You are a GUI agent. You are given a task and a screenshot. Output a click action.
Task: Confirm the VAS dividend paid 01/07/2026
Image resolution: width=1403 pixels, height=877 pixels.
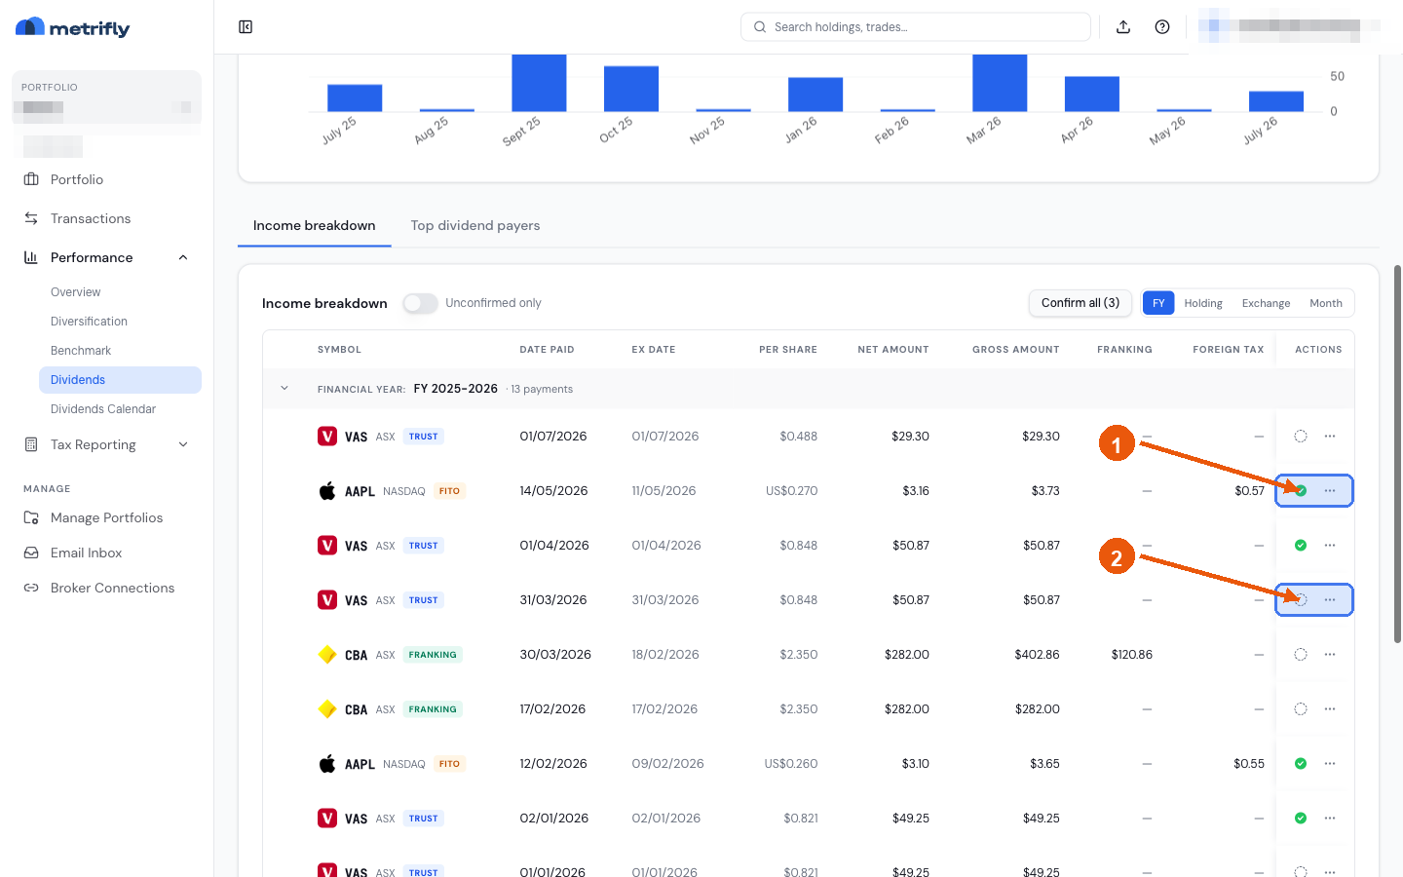1301,437
